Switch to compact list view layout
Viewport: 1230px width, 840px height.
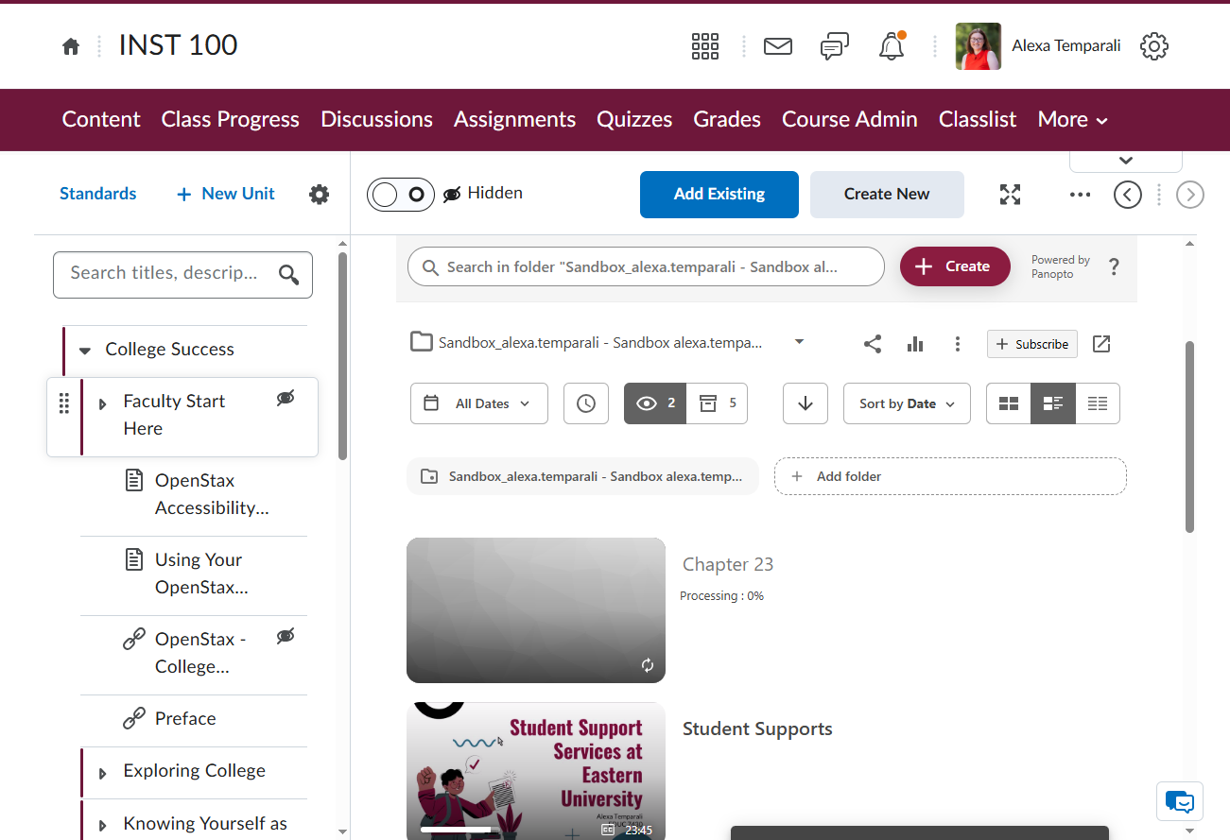click(1098, 403)
